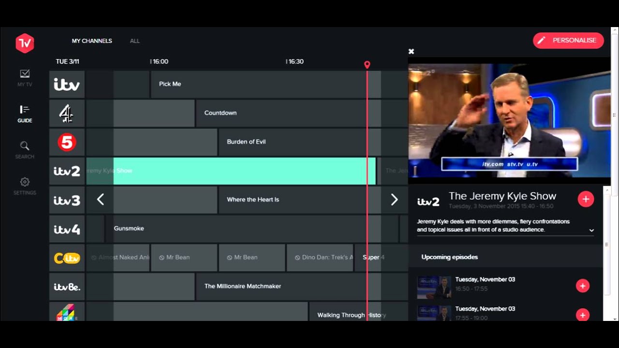Select first Mr Bean programme on CITV
Viewport: 619px width, 348px height.
point(184,258)
